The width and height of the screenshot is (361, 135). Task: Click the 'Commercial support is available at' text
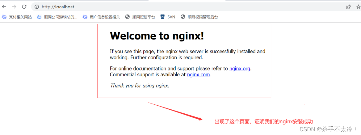[148, 75]
